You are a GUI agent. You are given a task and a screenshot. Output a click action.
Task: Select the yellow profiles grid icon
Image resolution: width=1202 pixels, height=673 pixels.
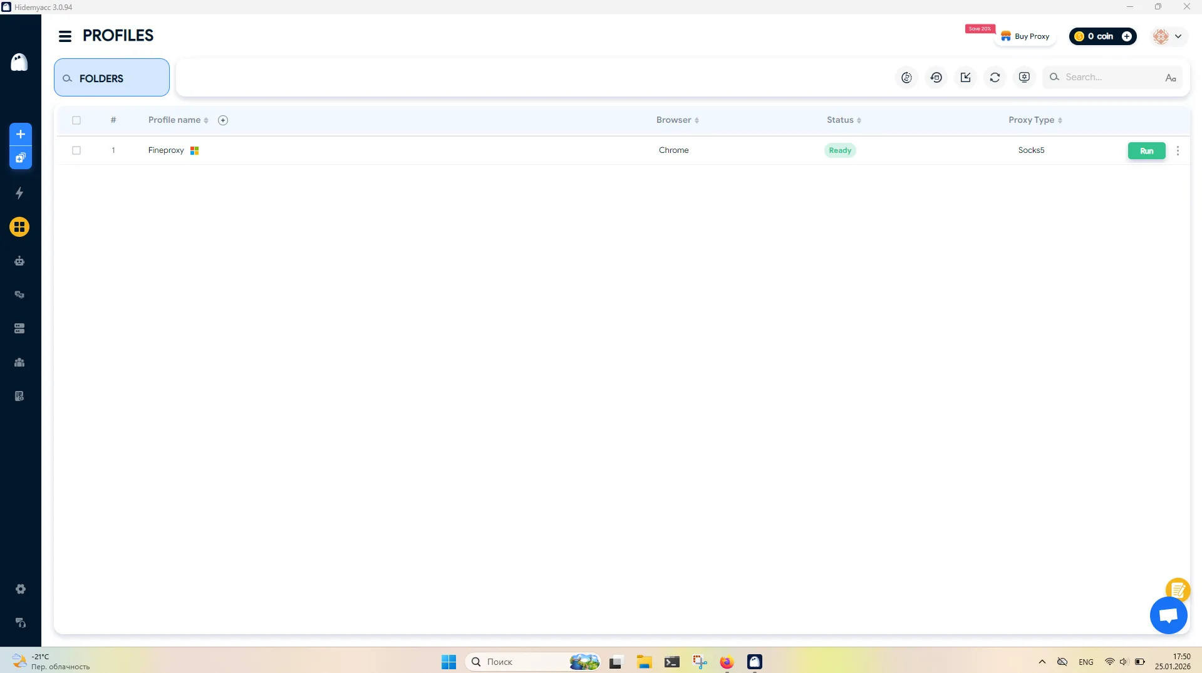(19, 227)
